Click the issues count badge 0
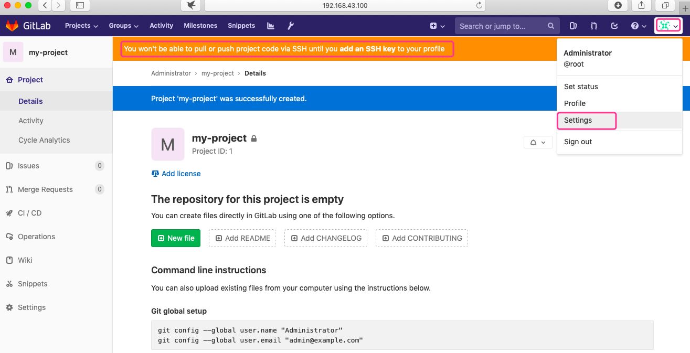This screenshot has height=353, width=690. coord(100,166)
